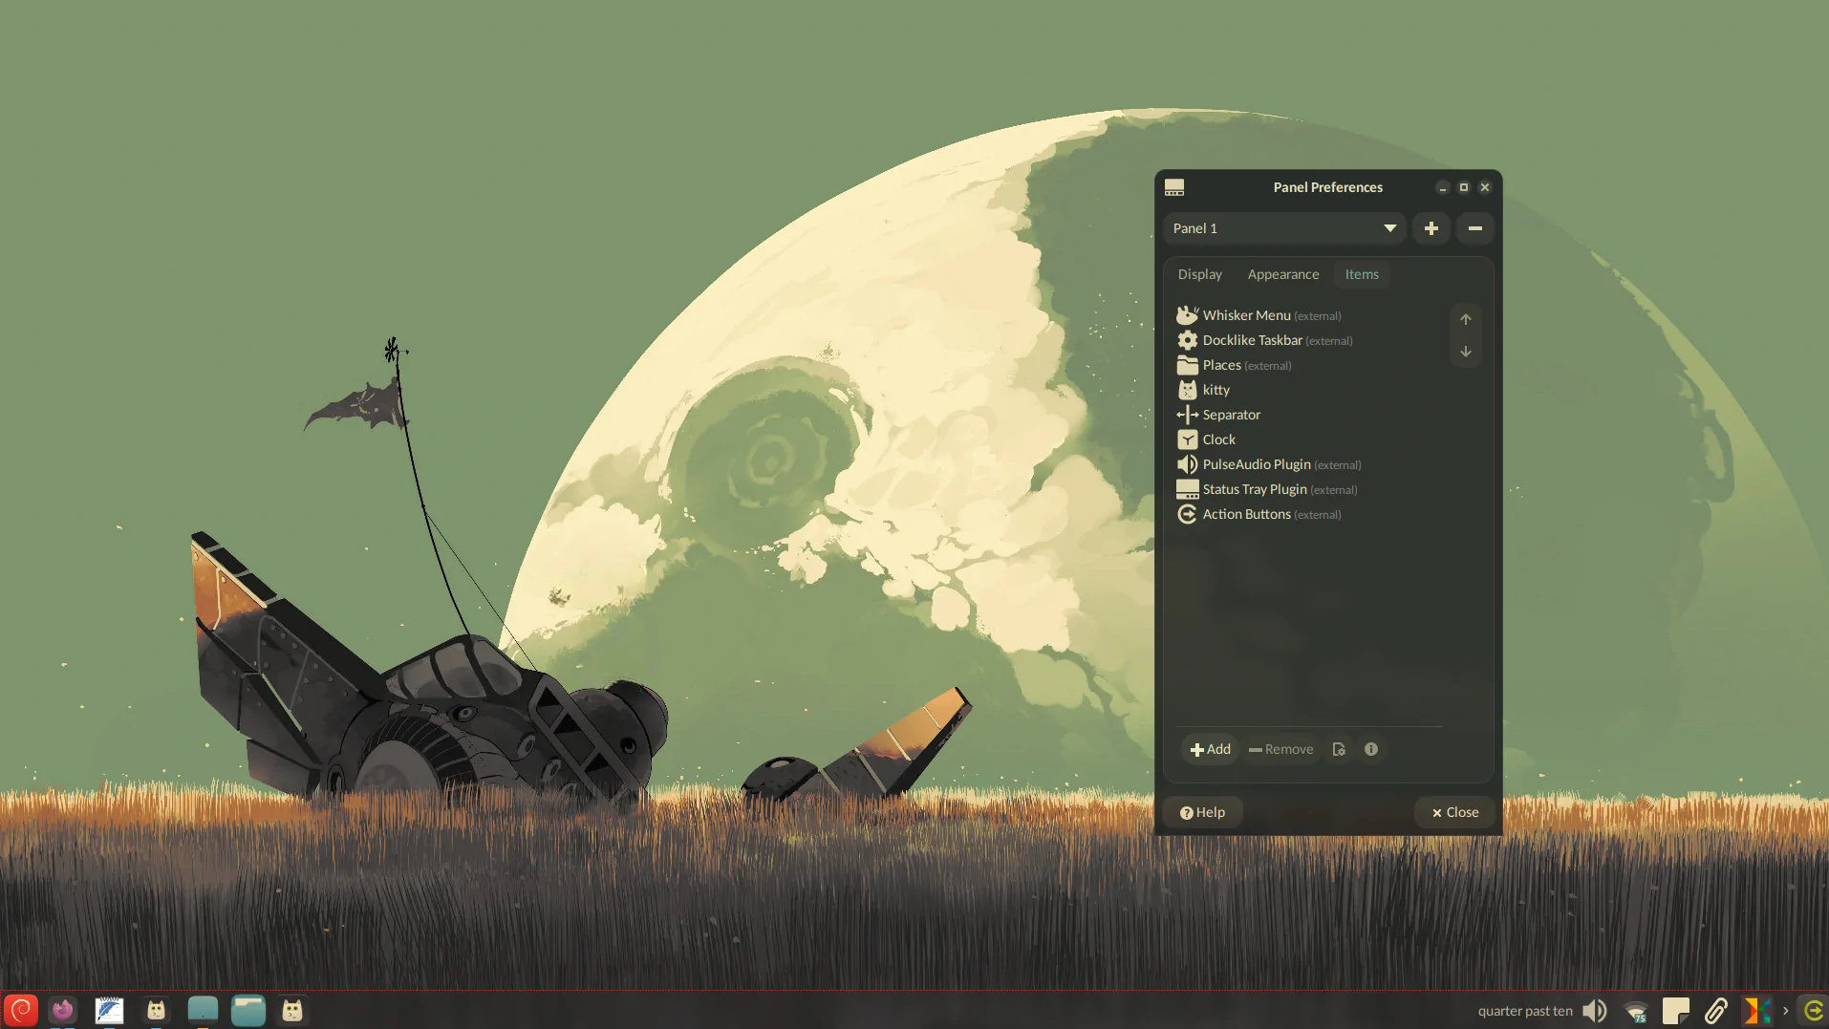Open sticky notes from the system tray

(1676, 1011)
